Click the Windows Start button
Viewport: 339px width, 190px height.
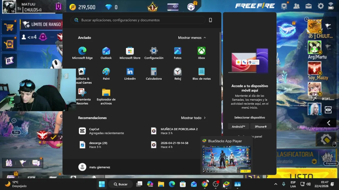102,184
